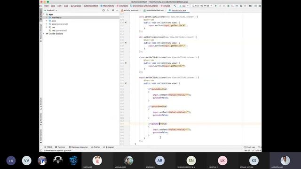Open the Logcat tool window
Viewport: 301px width, 169px height.
coord(109,147)
